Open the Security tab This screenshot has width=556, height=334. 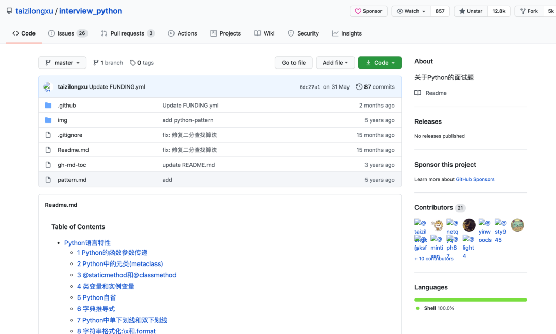(x=303, y=33)
